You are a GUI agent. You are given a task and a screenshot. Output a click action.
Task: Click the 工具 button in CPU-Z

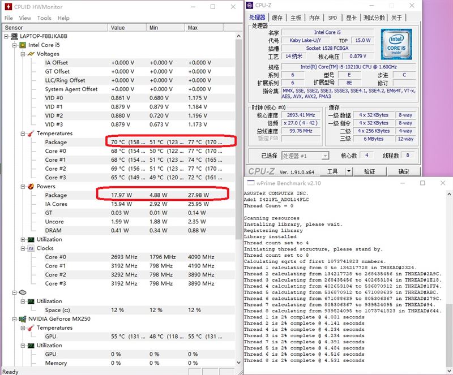click(x=332, y=171)
